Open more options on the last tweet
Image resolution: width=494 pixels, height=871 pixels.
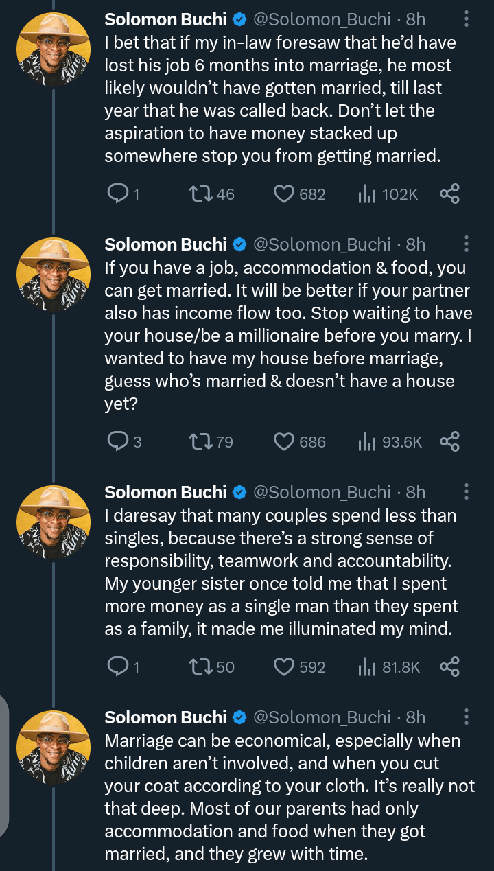(x=467, y=717)
